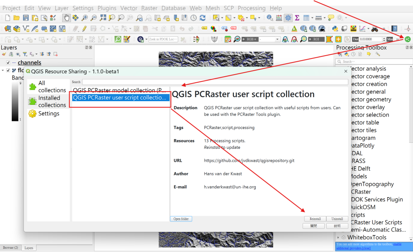Click the Zoek in PDOK Locator input
This screenshot has height=252, width=413.
[163, 39]
